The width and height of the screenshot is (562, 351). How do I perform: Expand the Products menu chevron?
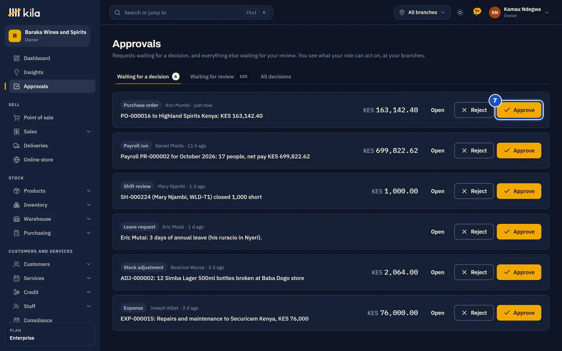coord(89,191)
